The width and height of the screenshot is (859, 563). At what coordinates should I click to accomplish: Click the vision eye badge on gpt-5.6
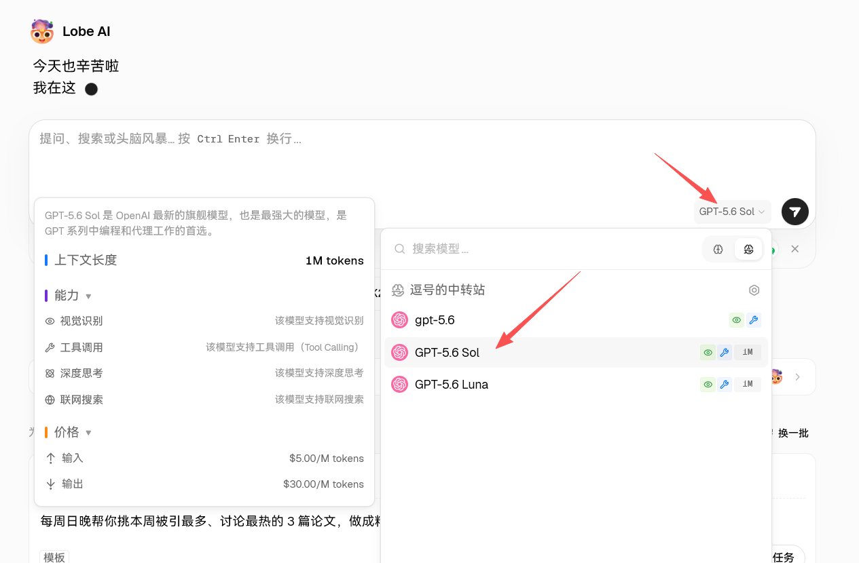736,320
